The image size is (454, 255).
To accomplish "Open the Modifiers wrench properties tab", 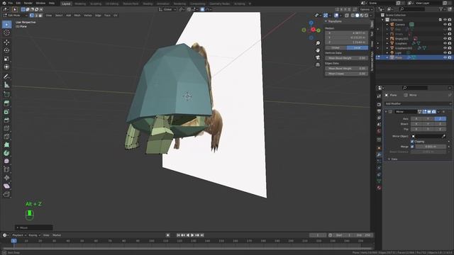I will coord(379,154).
